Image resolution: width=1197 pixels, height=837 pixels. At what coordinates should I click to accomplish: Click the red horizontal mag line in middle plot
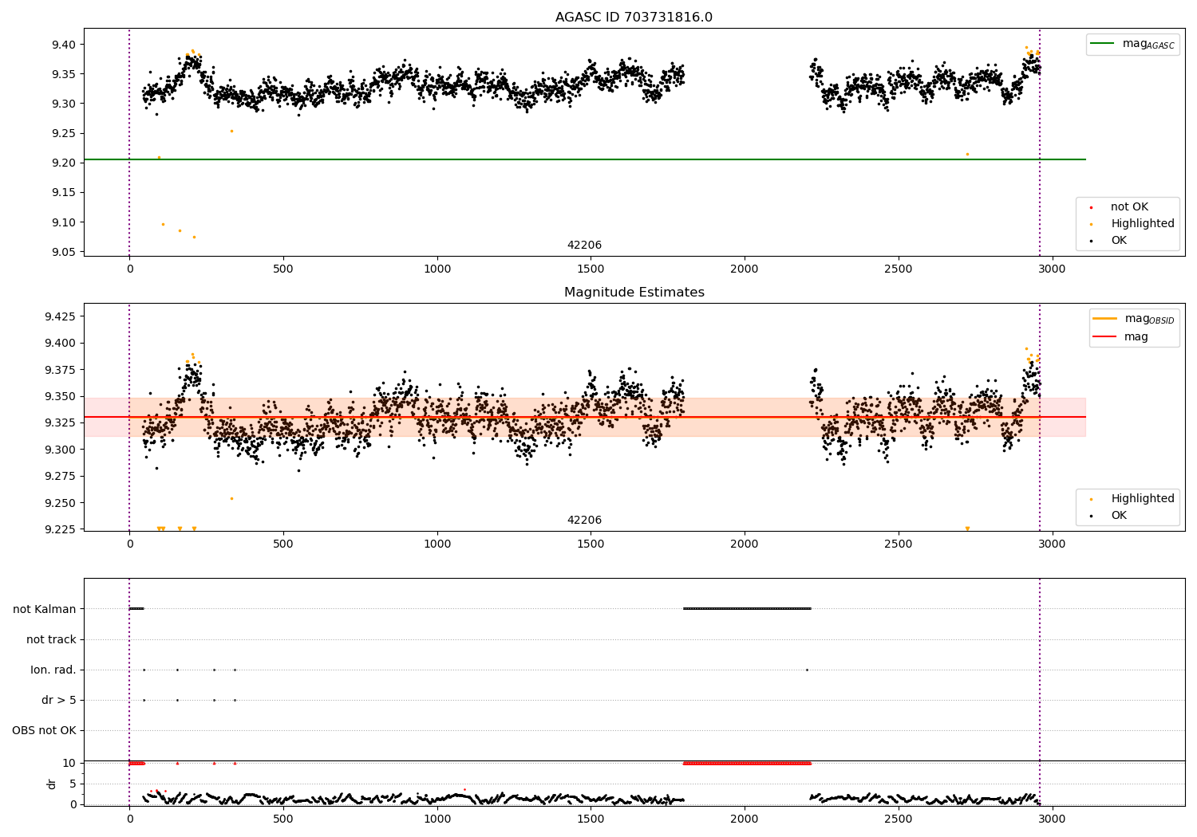click(x=584, y=417)
